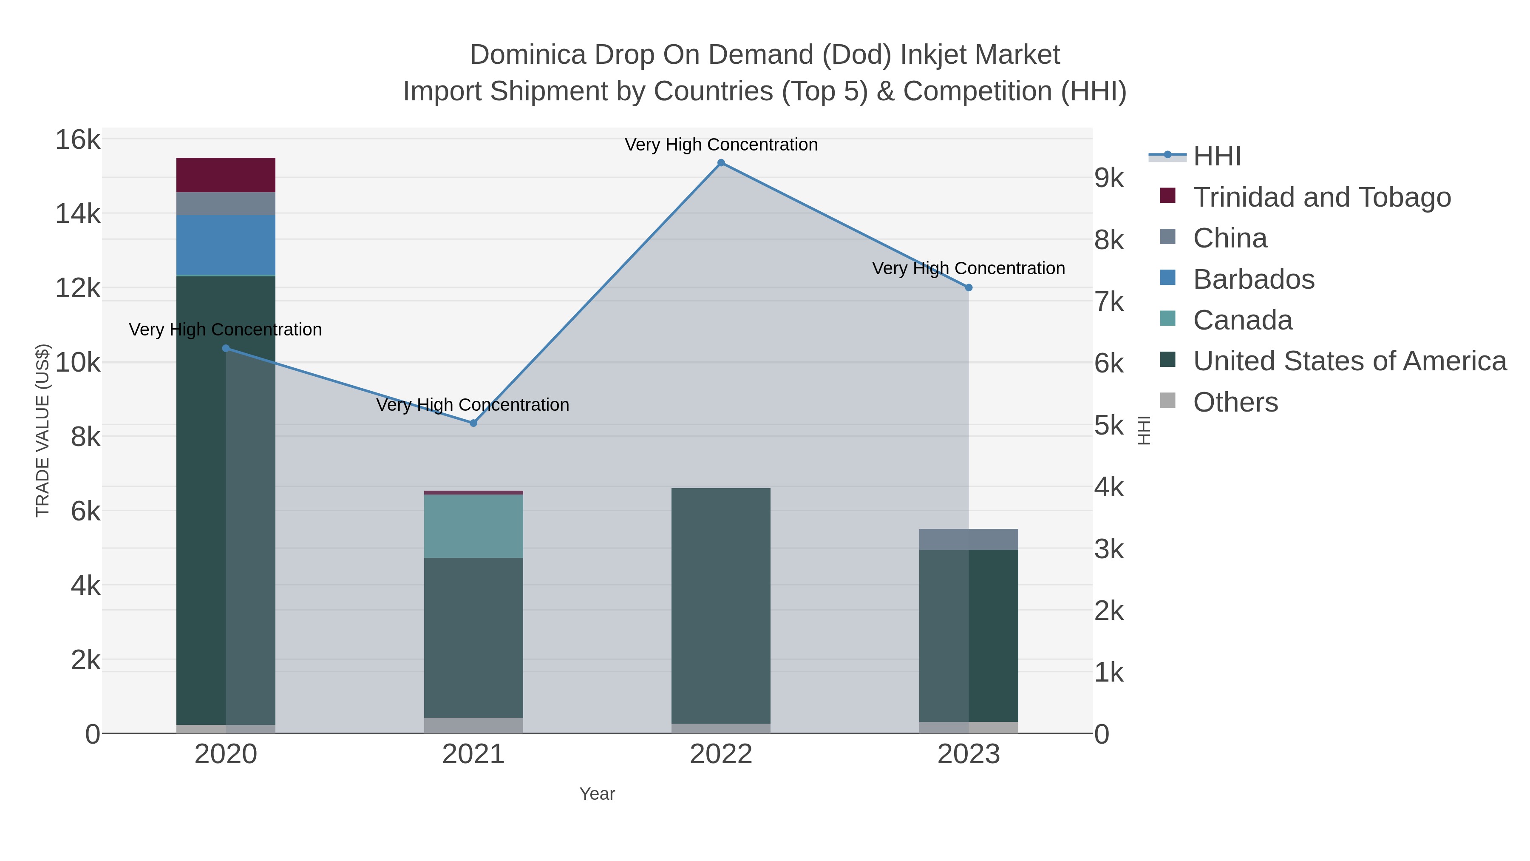Toggle the HHI legend entry
The height and width of the screenshot is (861, 1530).
[x=1195, y=156]
